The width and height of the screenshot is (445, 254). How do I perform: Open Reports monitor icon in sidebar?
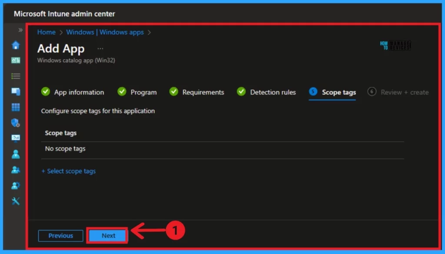click(x=16, y=138)
